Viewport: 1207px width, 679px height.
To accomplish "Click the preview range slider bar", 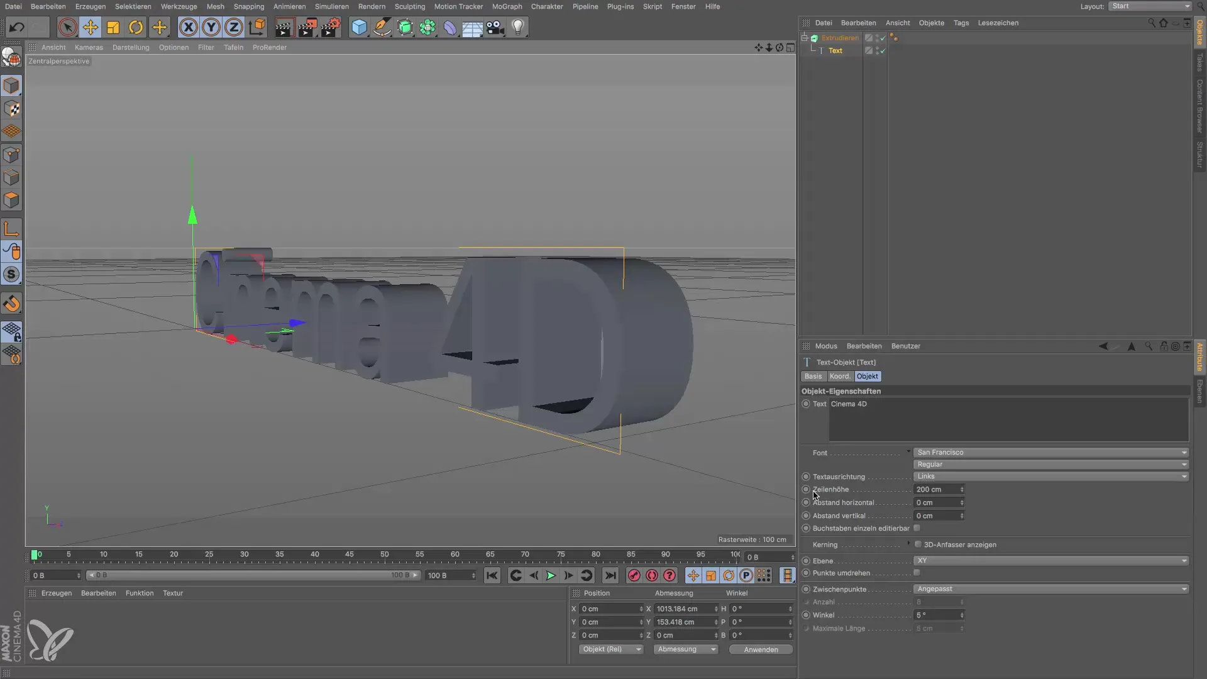I will point(253,575).
